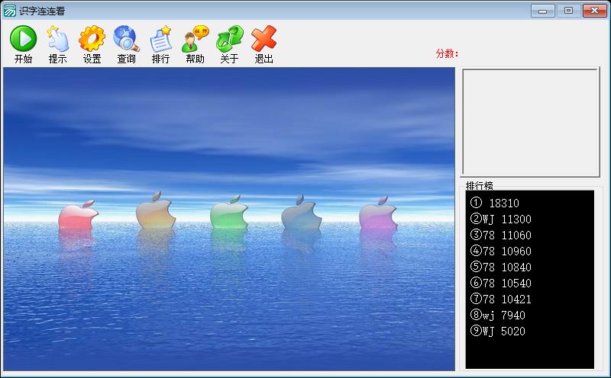The height and width of the screenshot is (378, 611).
Task: Close the 识字连连看 window
Action: (595, 11)
